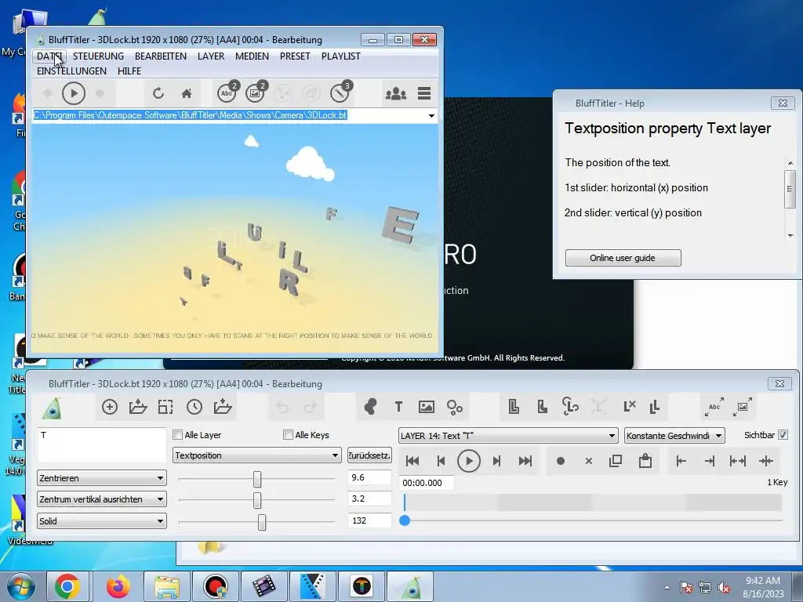Open the PLAYLIST menu
803x602 pixels.
(x=340, y=56)
